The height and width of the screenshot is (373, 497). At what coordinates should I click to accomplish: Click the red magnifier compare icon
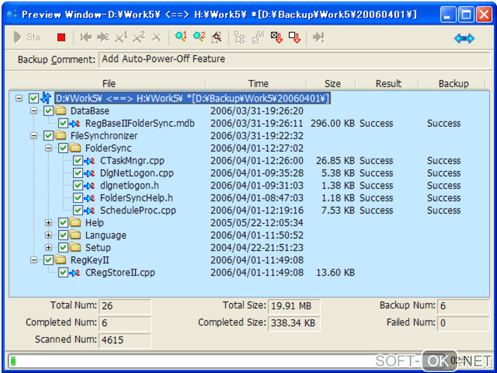coord(217,38)
